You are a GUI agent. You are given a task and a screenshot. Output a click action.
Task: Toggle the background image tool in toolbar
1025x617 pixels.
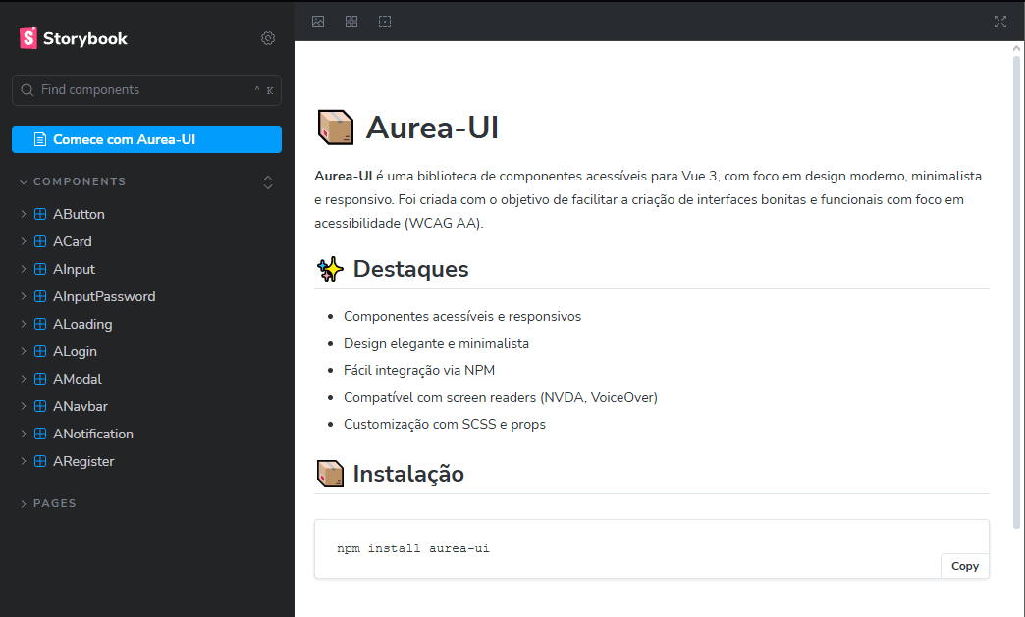(318, 22)
